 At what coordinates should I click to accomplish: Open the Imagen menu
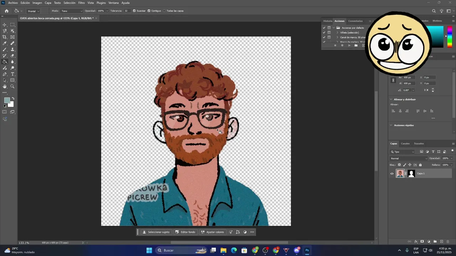(x=37, y=3)
